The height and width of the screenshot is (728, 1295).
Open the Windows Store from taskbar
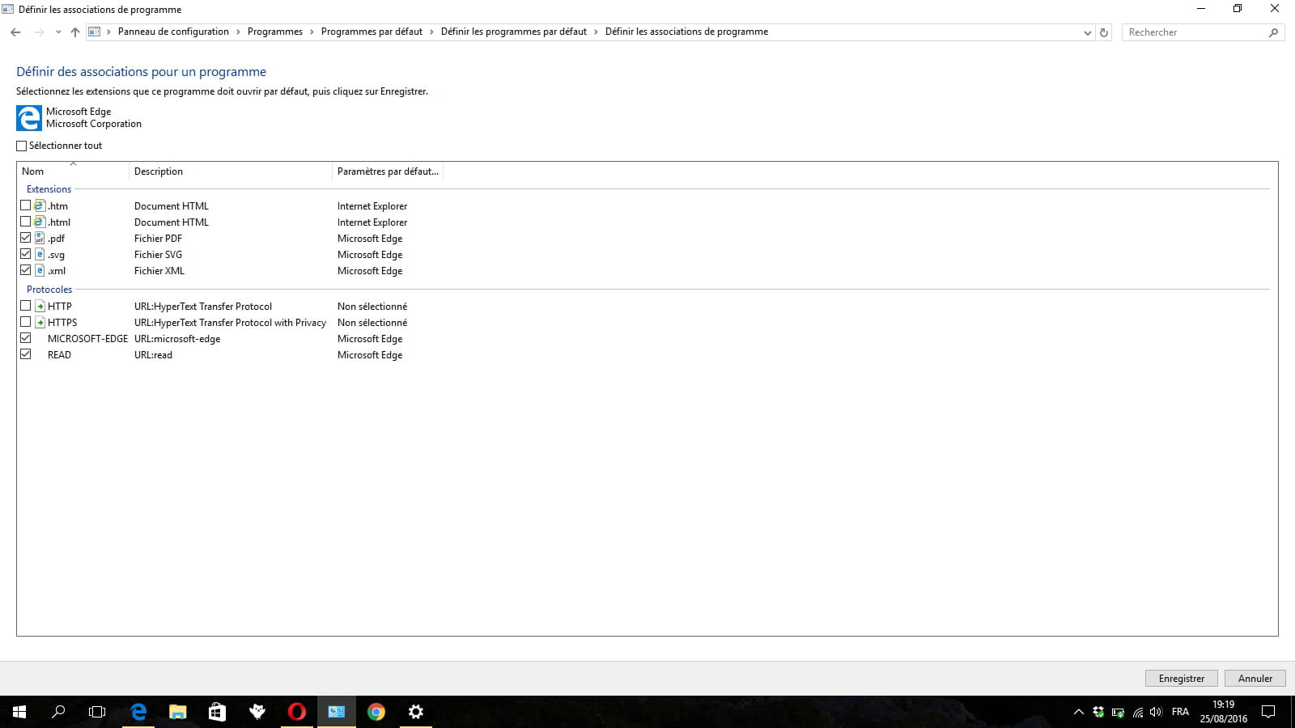tap(217, 712)
